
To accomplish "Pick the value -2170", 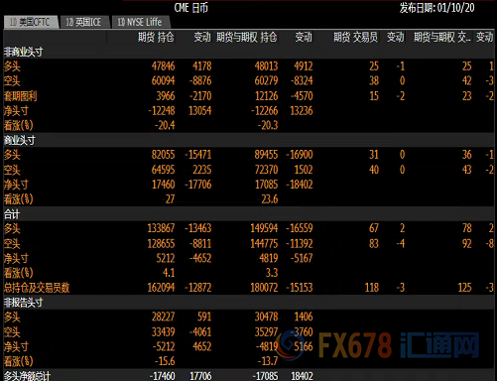I will (x=200, y=96).
